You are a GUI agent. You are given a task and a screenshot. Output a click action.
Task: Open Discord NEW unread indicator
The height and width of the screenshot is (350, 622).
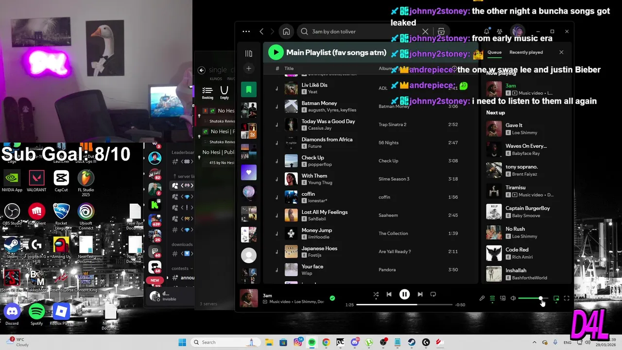pos(155,280)
